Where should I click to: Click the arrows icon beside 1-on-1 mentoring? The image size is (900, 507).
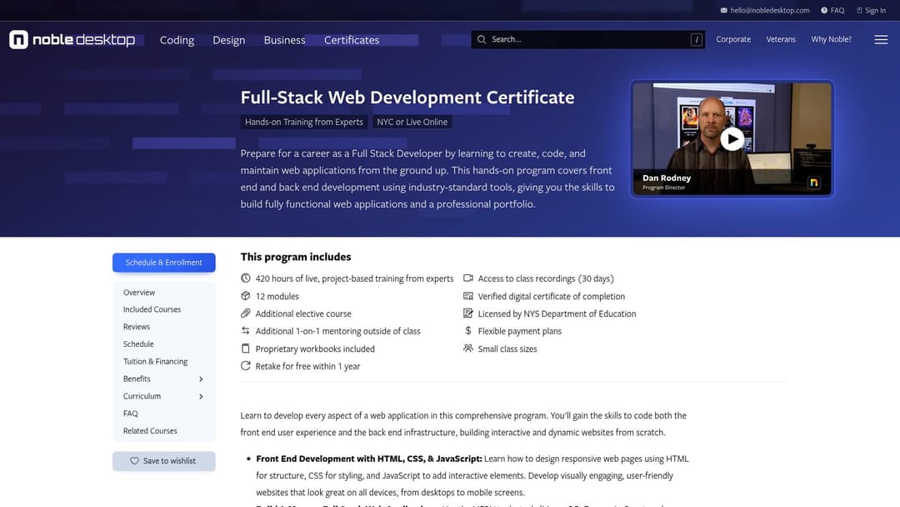pos(245,331)
